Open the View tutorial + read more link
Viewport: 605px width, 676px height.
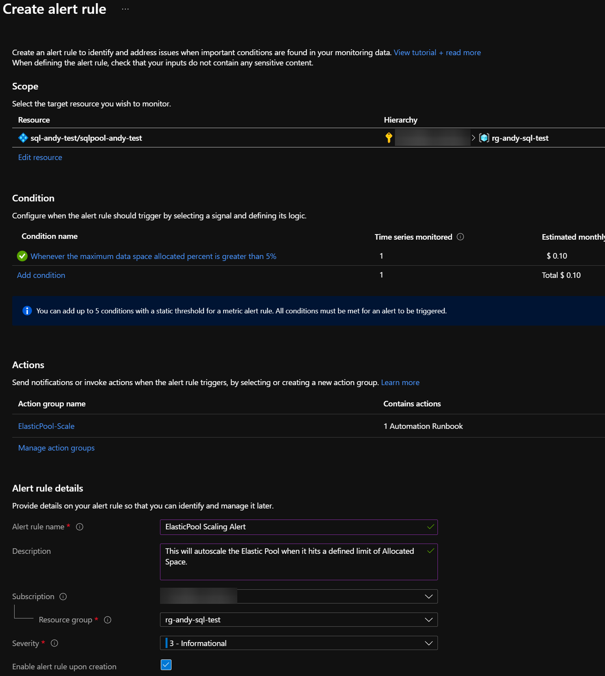coord(437,52)
